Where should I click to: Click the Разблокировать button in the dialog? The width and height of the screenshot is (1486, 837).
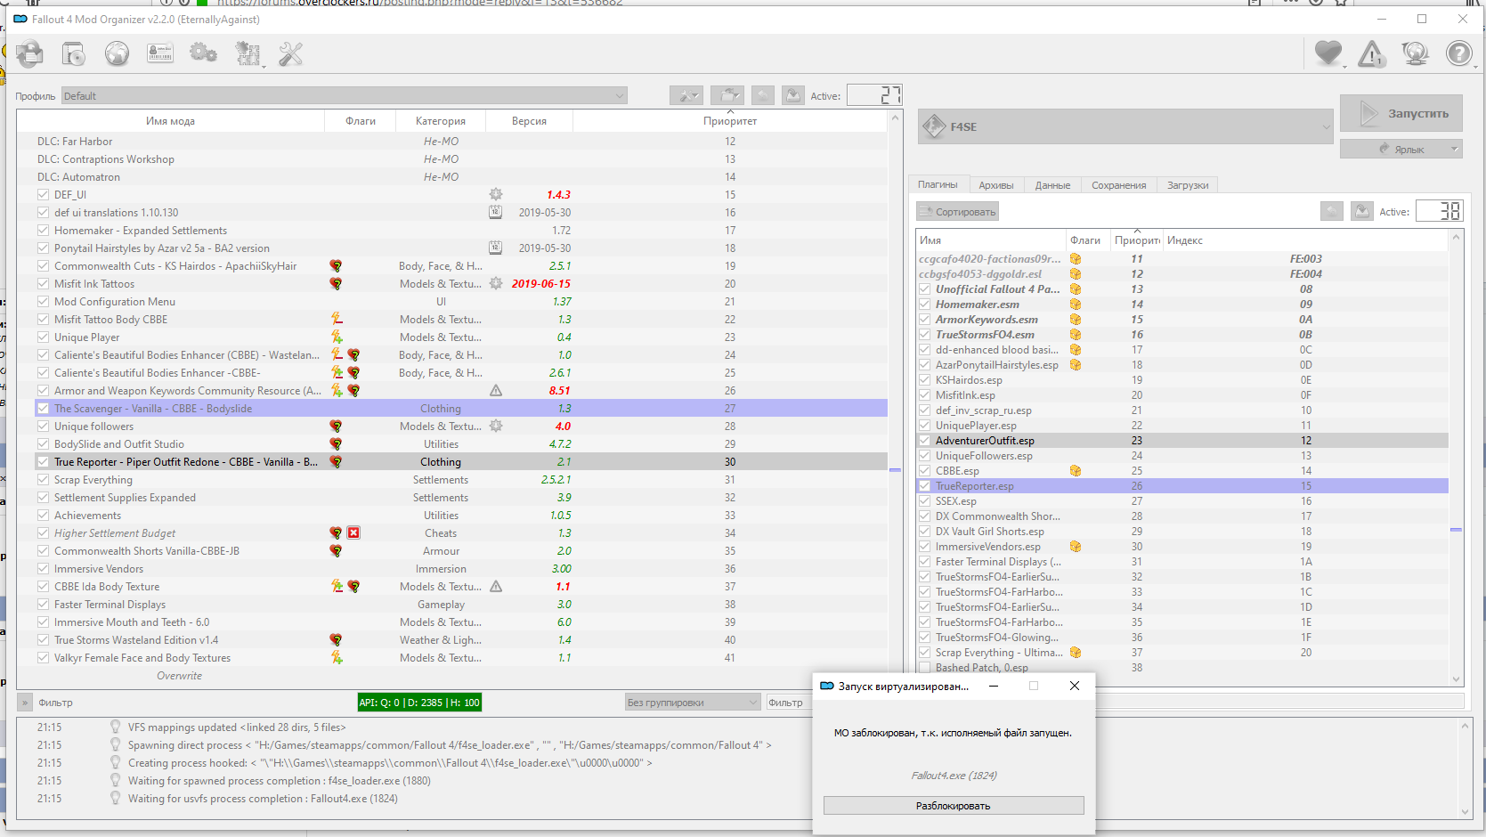coord(954,806)
